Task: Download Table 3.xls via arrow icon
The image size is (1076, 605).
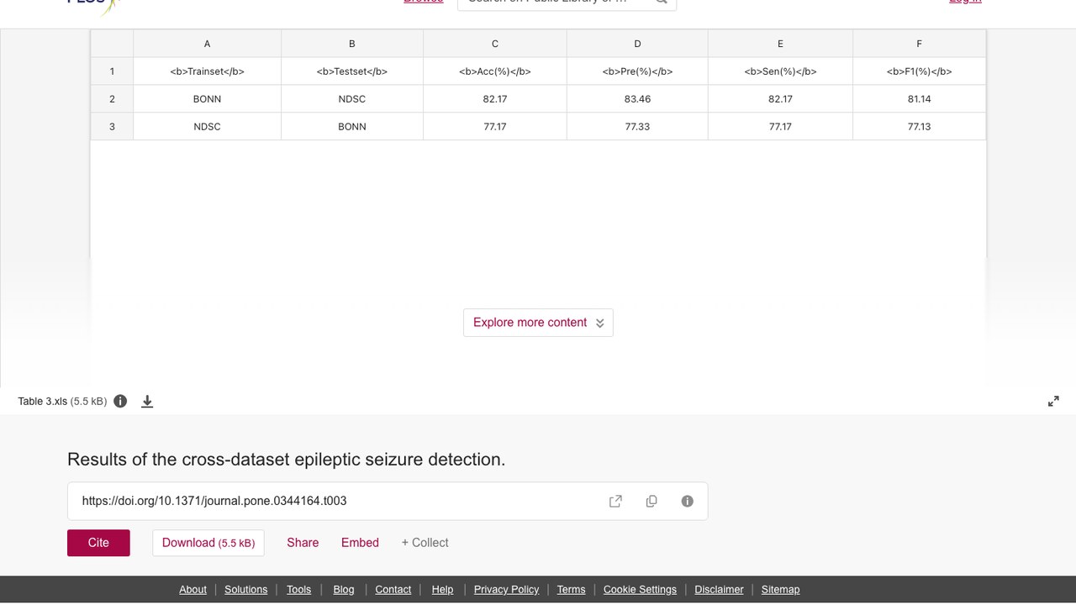Action: tap(147, 402)
